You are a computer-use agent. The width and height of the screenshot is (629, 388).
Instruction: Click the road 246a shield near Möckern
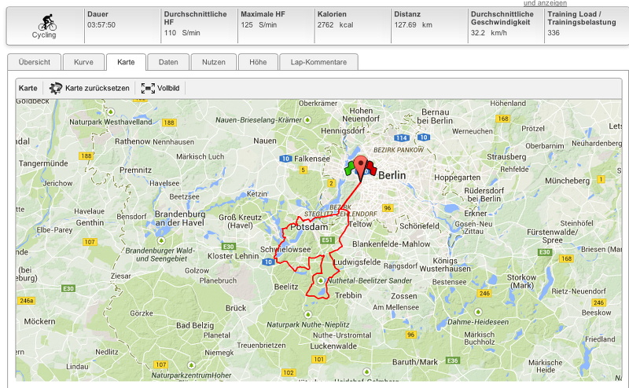[27, 301]
